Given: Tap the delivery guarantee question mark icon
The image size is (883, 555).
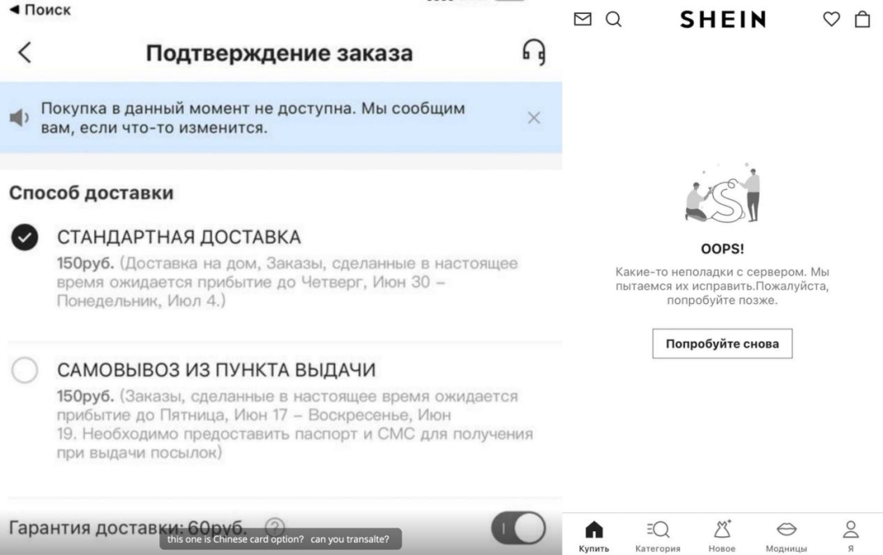Looking at the screenshot, I should click(x=276, y=527).
